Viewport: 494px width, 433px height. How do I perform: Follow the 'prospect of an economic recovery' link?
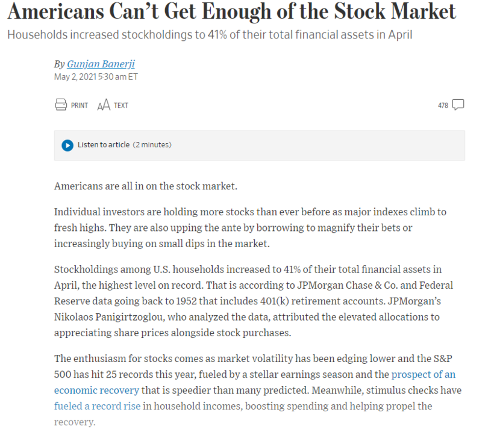tap(424, 374)
